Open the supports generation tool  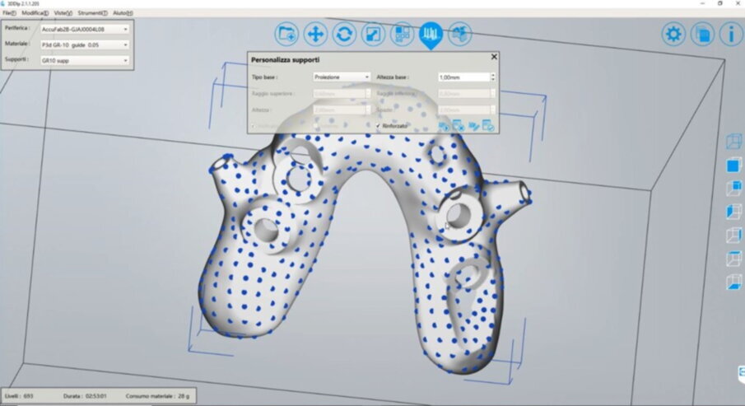(431, 34)
